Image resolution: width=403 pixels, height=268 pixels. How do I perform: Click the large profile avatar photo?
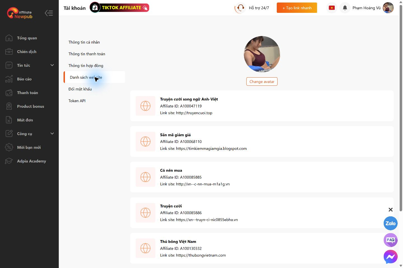262,54
